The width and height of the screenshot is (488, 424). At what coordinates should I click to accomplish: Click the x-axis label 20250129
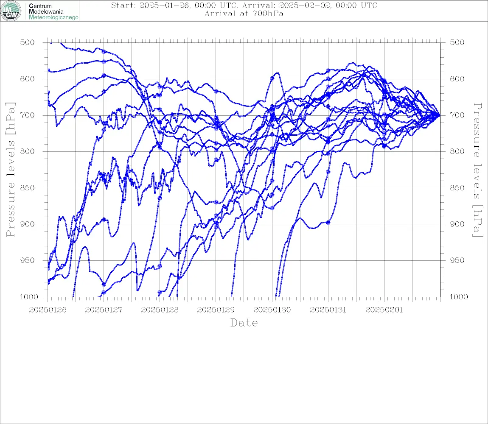[x=216, y=310]
